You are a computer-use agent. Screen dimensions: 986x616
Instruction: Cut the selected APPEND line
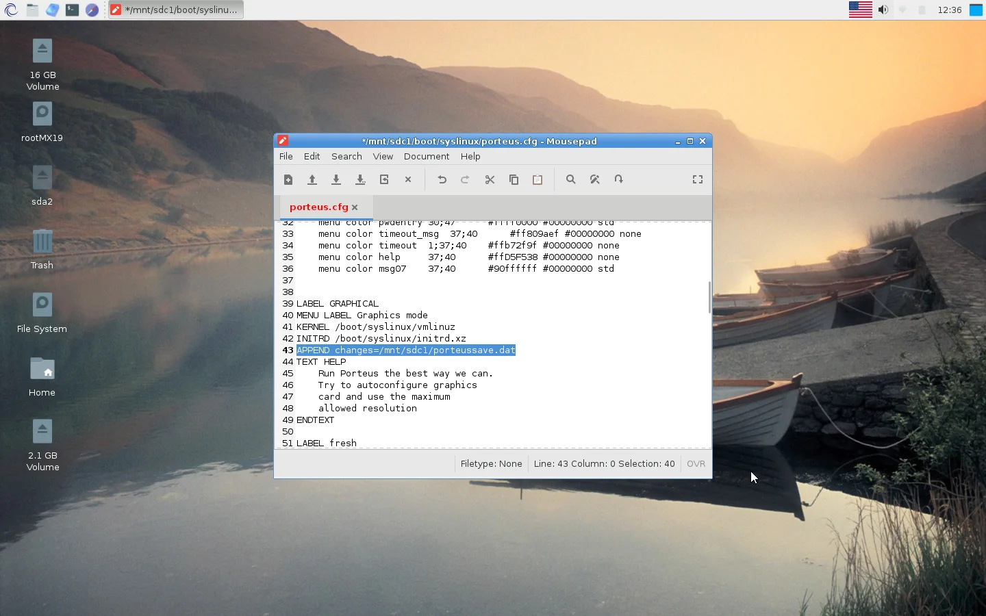pyautogui.click(x=489, y=179)
